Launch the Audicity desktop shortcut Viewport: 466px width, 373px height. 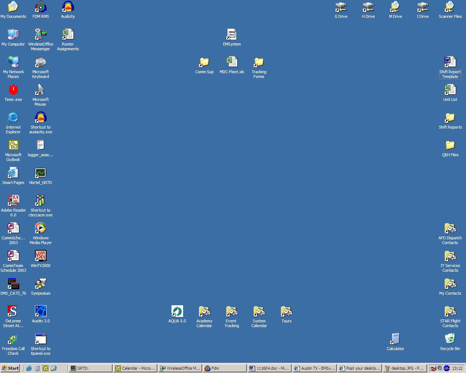tap(68, 10)
